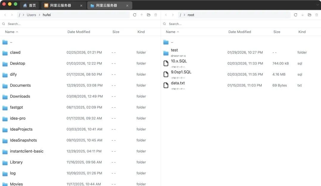This screenshot has height=186, width=321.
Task: Select the IdeaSnapshots folder
Action: click(x=80, y=140)
